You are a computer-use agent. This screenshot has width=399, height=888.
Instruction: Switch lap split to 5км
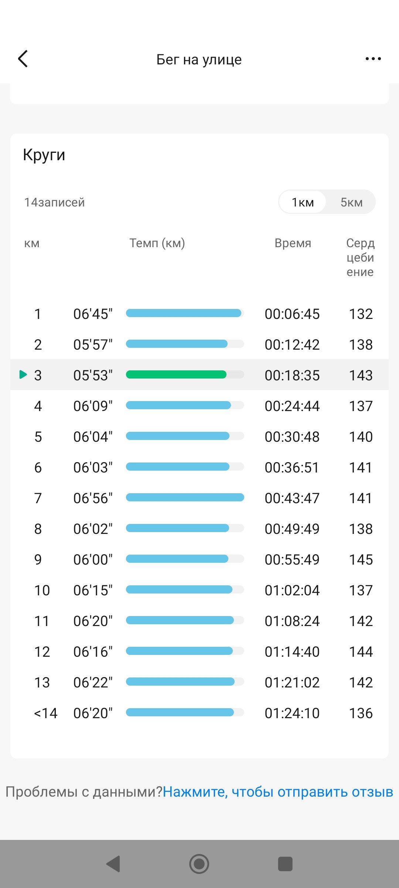point(351,202)
